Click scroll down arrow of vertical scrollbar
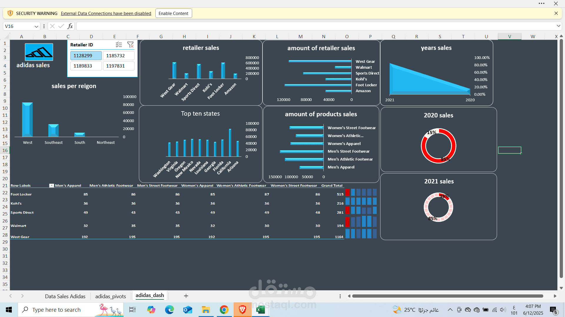Viewport: 565px width, 317px height. pyautogui.click(x=561, y=288)
